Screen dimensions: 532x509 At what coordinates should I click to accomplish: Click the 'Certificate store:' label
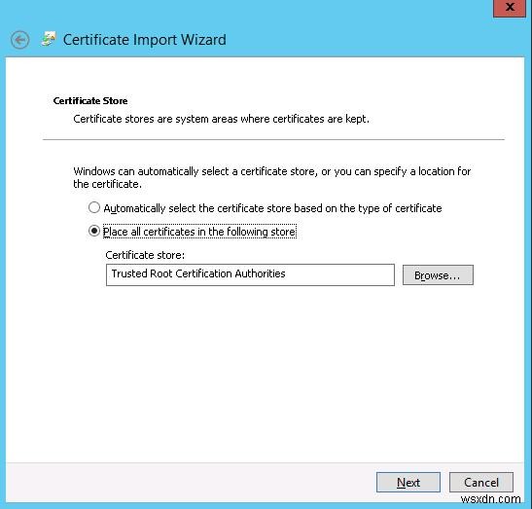(x=145, y=255)
